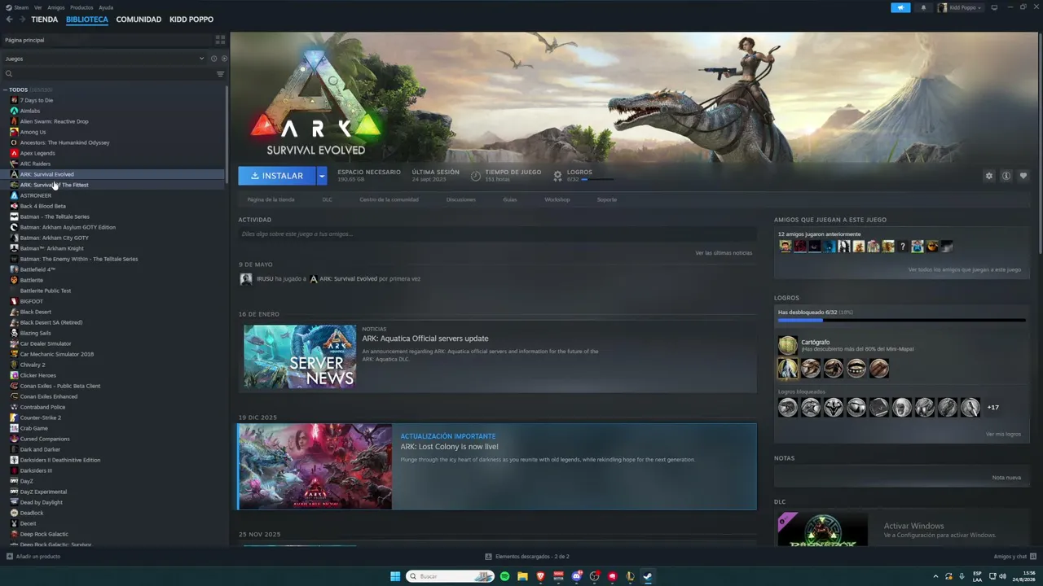Screen dimensions: 1043x586
Task: Sort library by recent activity clock icon
Action: coord(213,59)
